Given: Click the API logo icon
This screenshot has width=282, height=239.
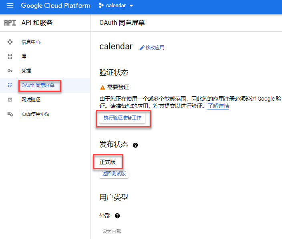Looking at the screenshot, I should (10, 23).
